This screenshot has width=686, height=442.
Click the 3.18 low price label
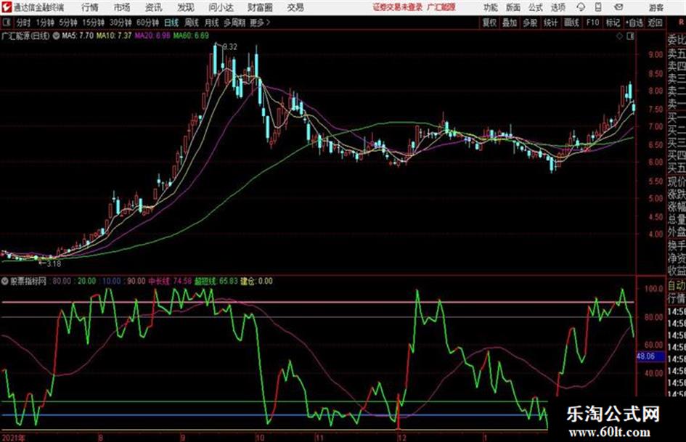tap(54, 264)
